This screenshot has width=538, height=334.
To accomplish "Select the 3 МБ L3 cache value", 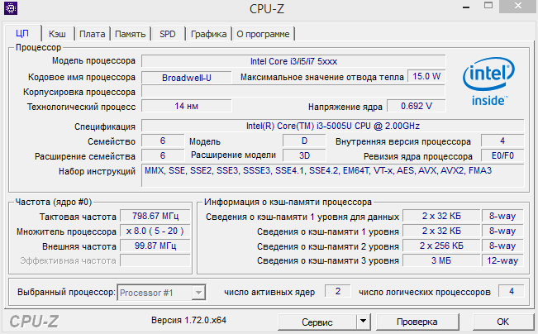I will (441, 260).
